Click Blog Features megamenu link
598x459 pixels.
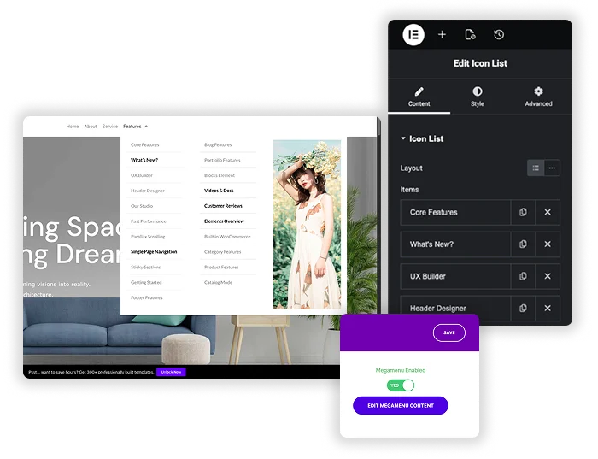[x=218, y=145]
